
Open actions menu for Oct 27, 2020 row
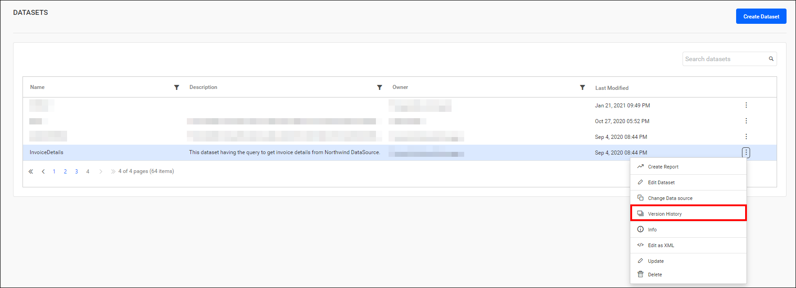click(746, 121)
